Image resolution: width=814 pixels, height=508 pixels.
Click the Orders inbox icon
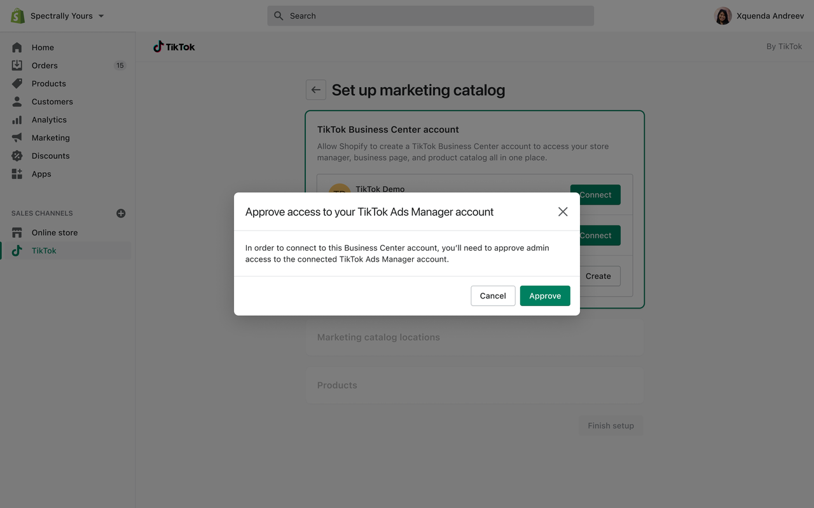(17, 65)
